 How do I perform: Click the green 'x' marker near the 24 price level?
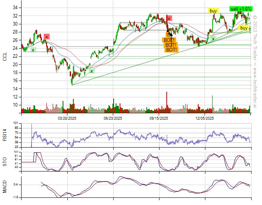[x=33, y=50]
